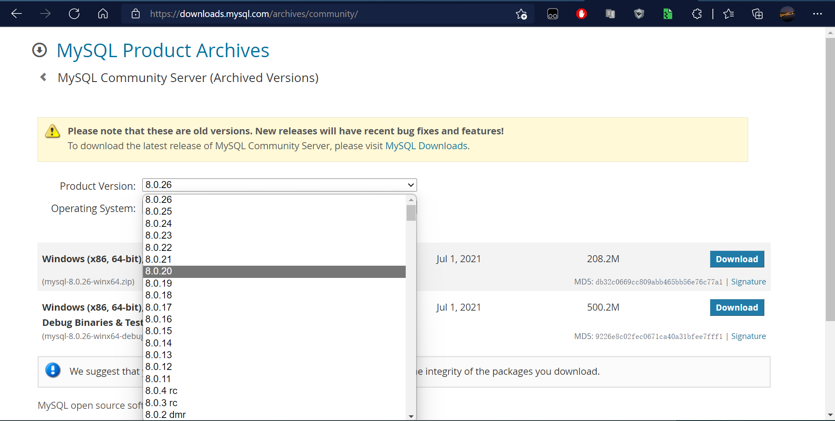Select version 8.0.14 in the list
The width and height of the screenshot is (835, 421).
click(274, 343)
